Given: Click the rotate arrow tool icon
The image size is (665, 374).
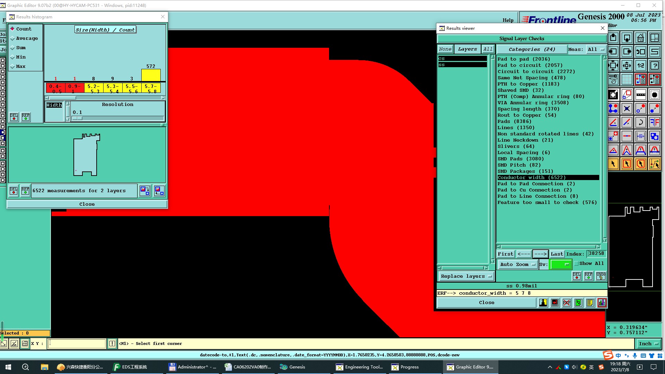Looking at the screenshot, I should click(640, 122).
